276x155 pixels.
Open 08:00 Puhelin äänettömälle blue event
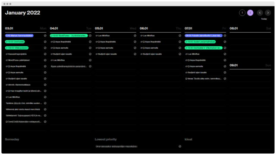(204, 36)
